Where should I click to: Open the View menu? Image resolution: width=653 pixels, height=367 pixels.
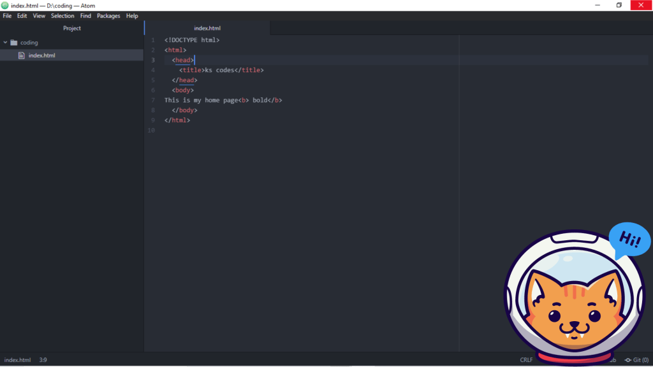click(39, 16)
